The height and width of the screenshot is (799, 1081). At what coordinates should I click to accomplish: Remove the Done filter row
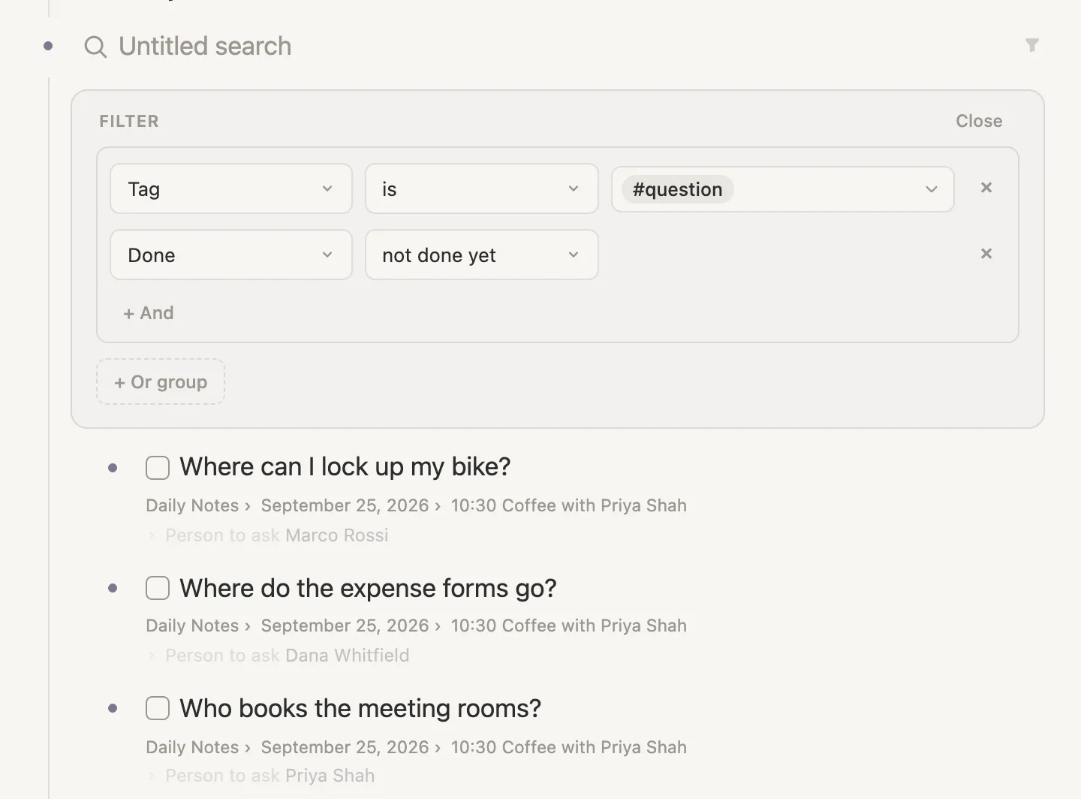coord(986,254)
